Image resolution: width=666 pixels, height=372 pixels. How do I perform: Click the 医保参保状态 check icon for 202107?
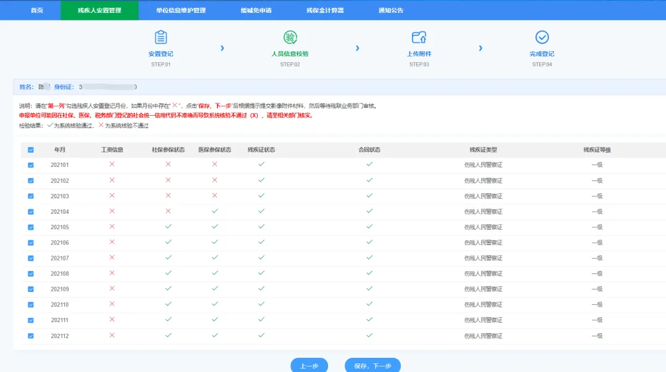pos(215,257)
